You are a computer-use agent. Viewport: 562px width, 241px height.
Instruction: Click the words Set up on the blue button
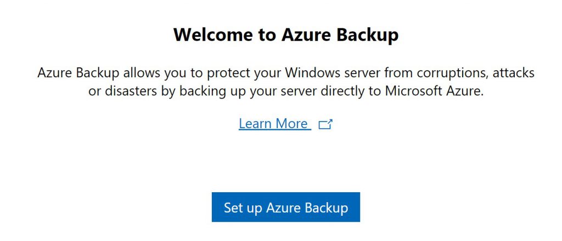(x=243, y=208)
